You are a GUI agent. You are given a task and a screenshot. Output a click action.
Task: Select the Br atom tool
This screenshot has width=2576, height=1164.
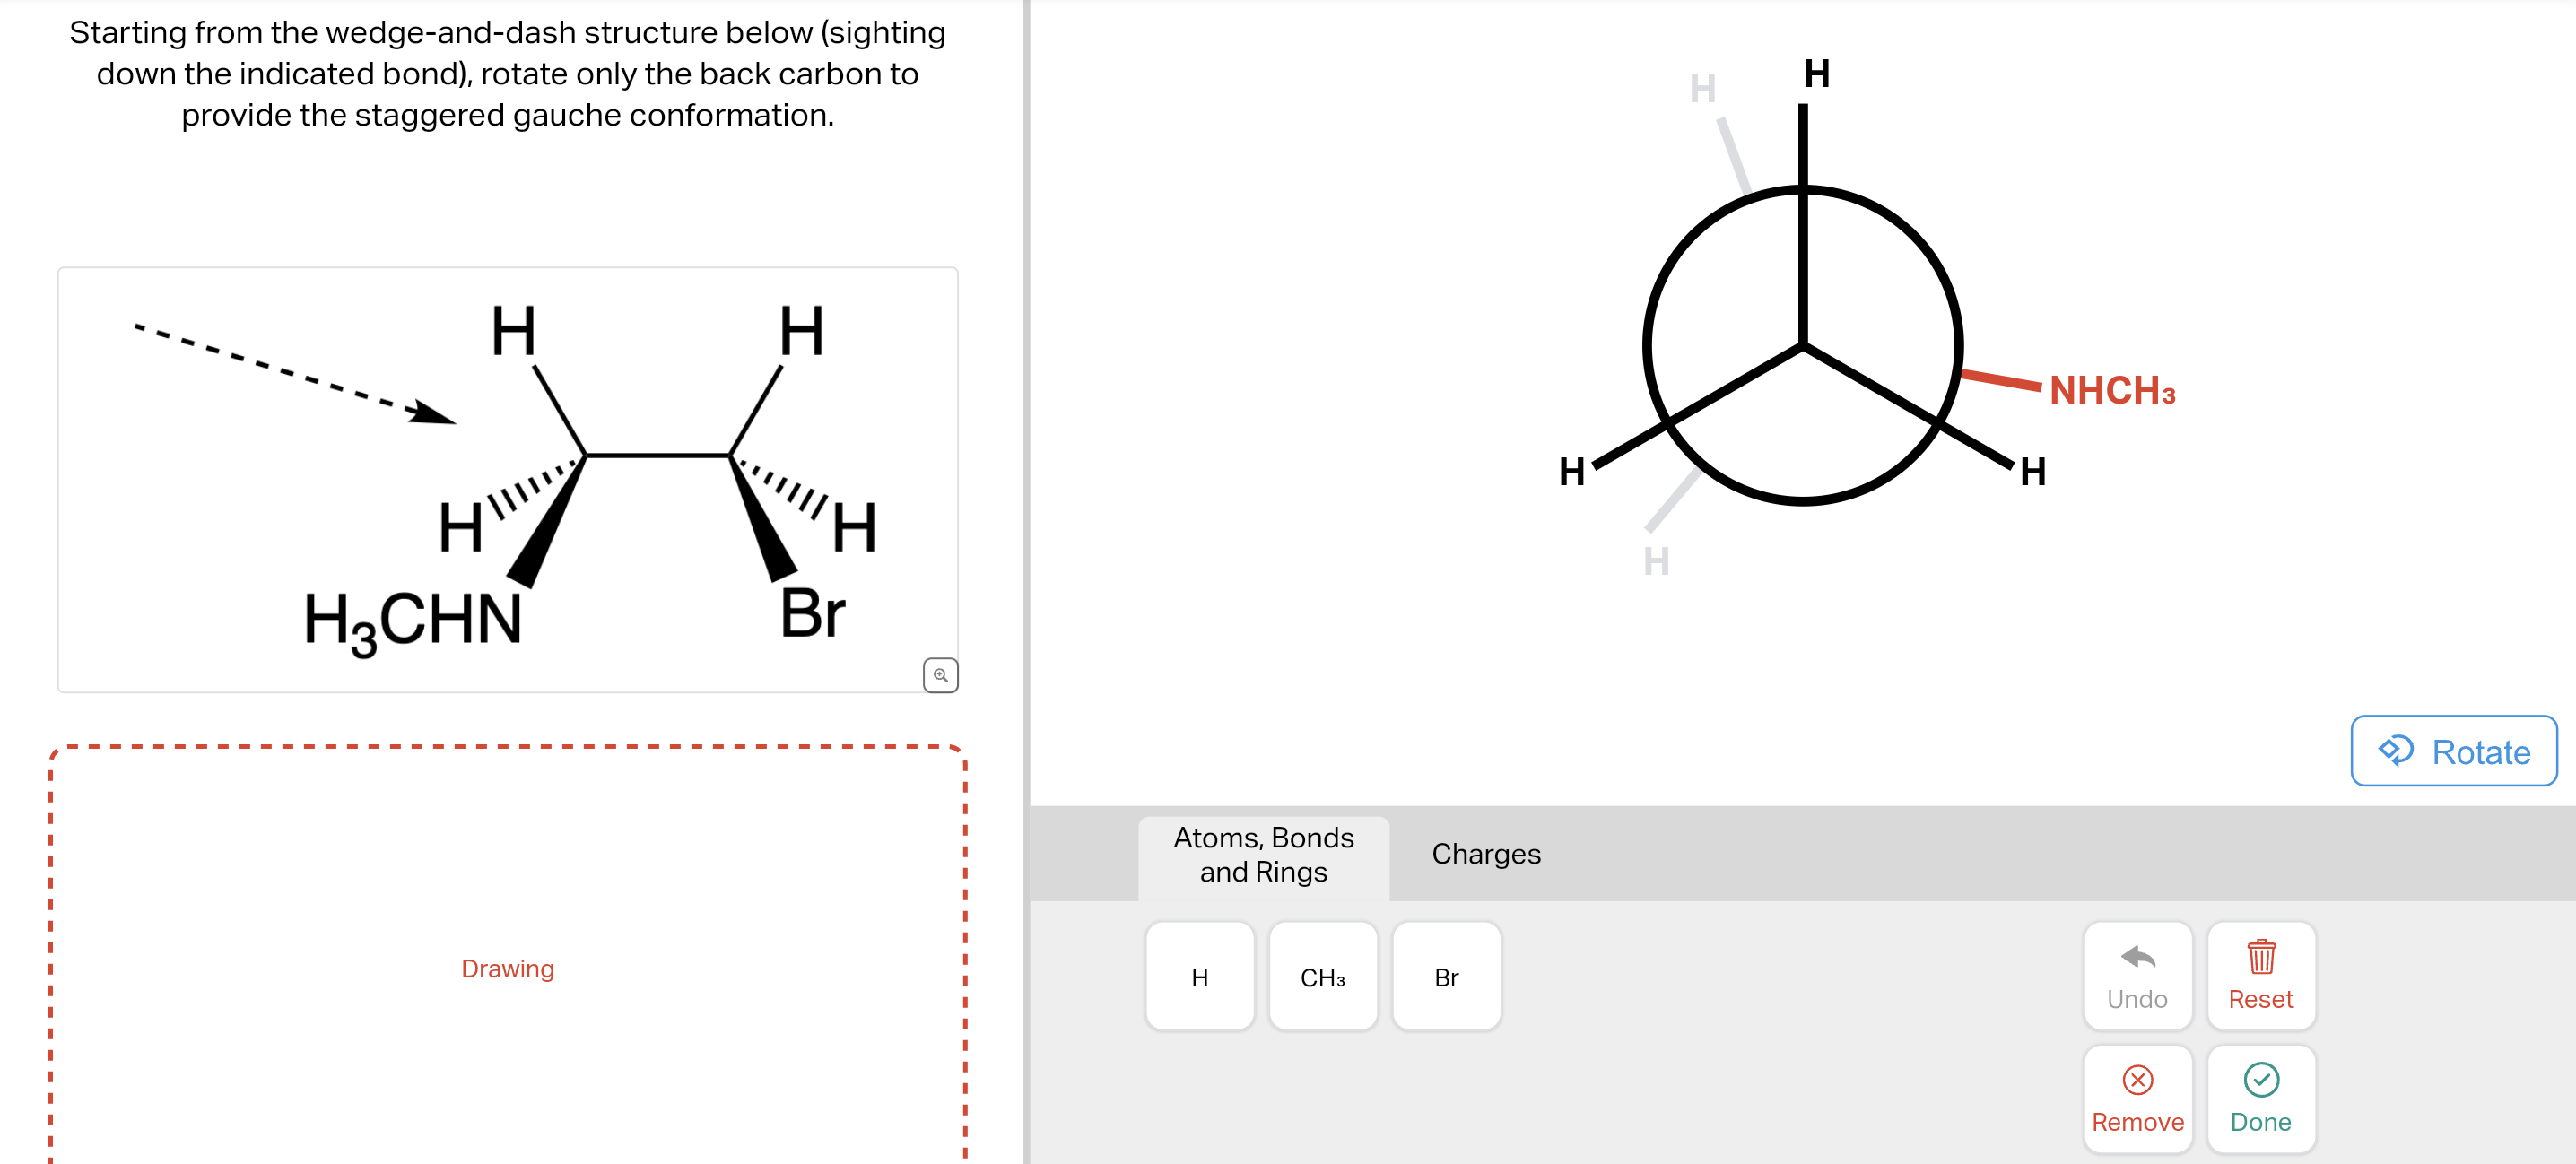pyautogui.click(x=1446, y=977)
